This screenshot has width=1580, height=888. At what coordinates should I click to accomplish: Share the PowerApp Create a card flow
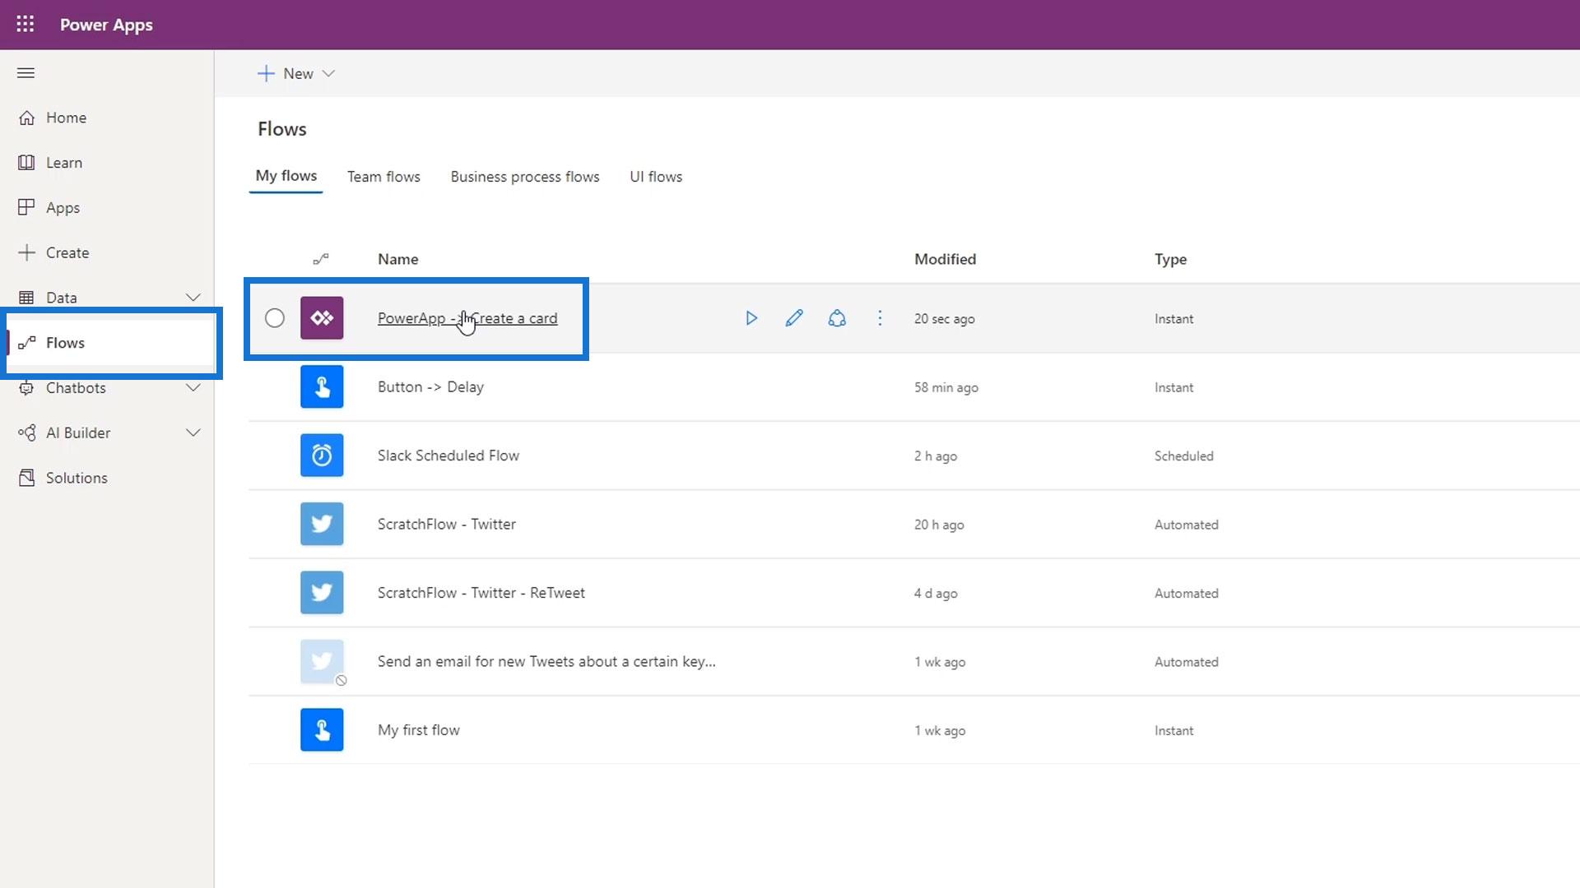[837, 318]
